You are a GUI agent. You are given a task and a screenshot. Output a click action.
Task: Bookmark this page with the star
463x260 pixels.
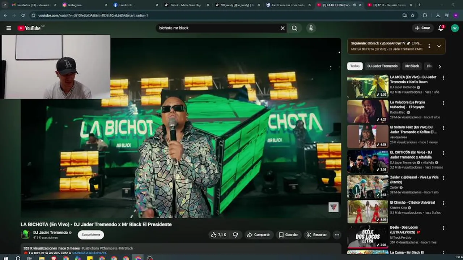(x=413, y=16)
